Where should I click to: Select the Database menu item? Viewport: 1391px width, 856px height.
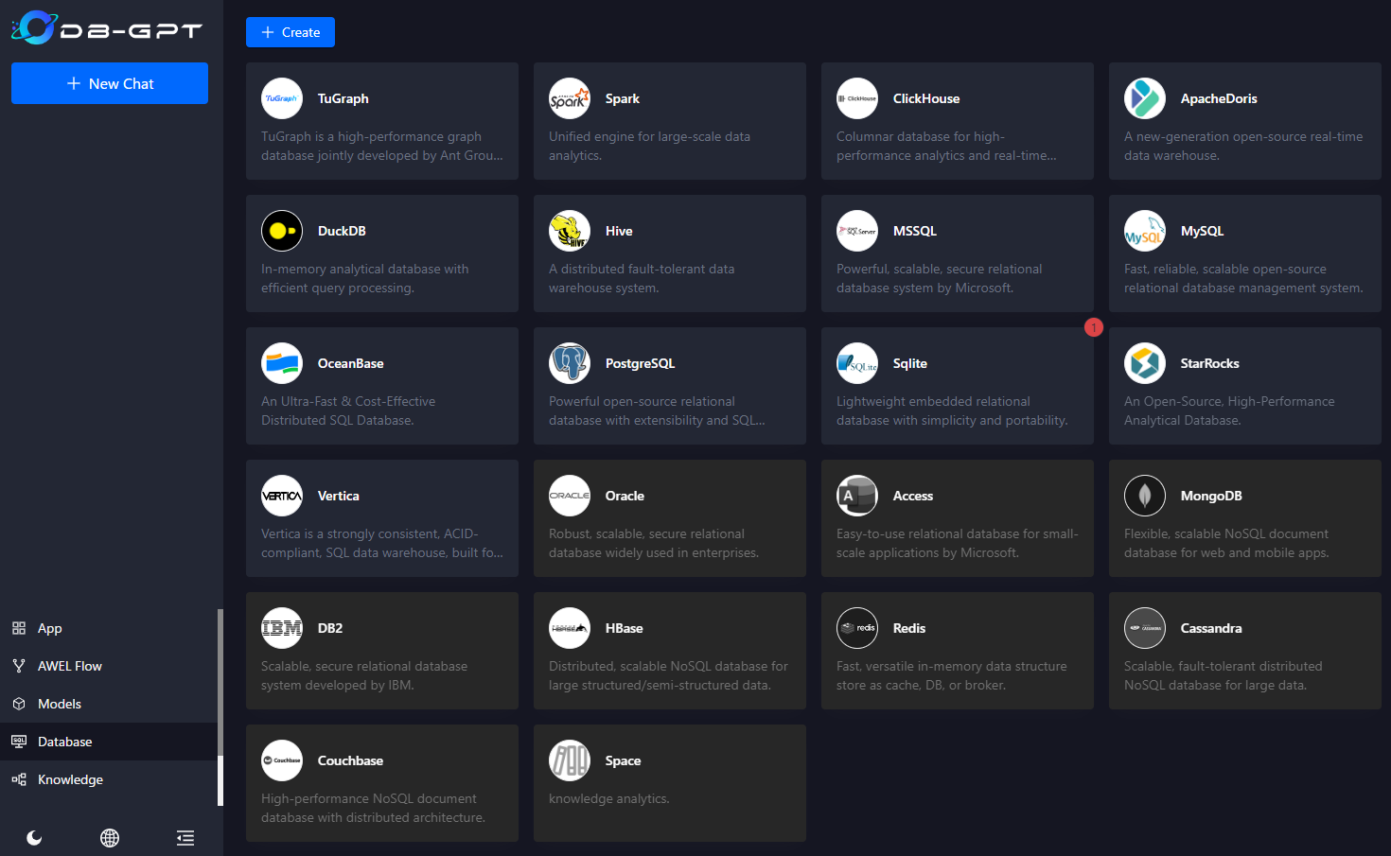tap(110, 742)
